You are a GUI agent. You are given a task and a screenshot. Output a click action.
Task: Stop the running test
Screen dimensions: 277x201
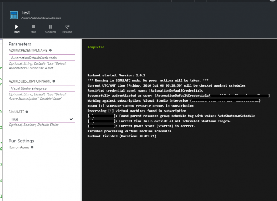tap(33, 29)
